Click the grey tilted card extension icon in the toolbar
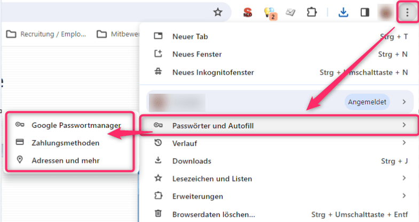 [290, 12]
